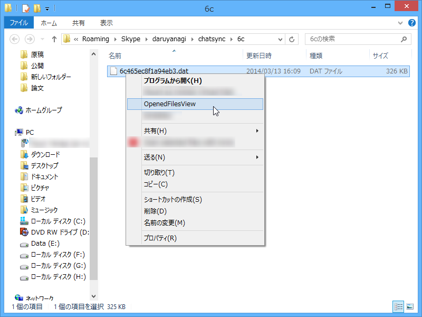This screenshot has width=422, height=317.
Task: Open ローカル ディスク (H:) drive
Action: [59, 277]
